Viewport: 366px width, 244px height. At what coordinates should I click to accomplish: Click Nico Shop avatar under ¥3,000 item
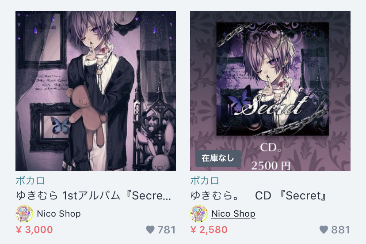pos(24,214)
